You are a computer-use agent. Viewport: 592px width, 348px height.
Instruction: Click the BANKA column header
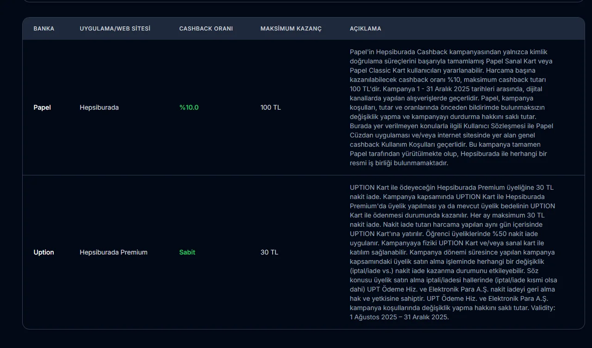click(44, 29)
